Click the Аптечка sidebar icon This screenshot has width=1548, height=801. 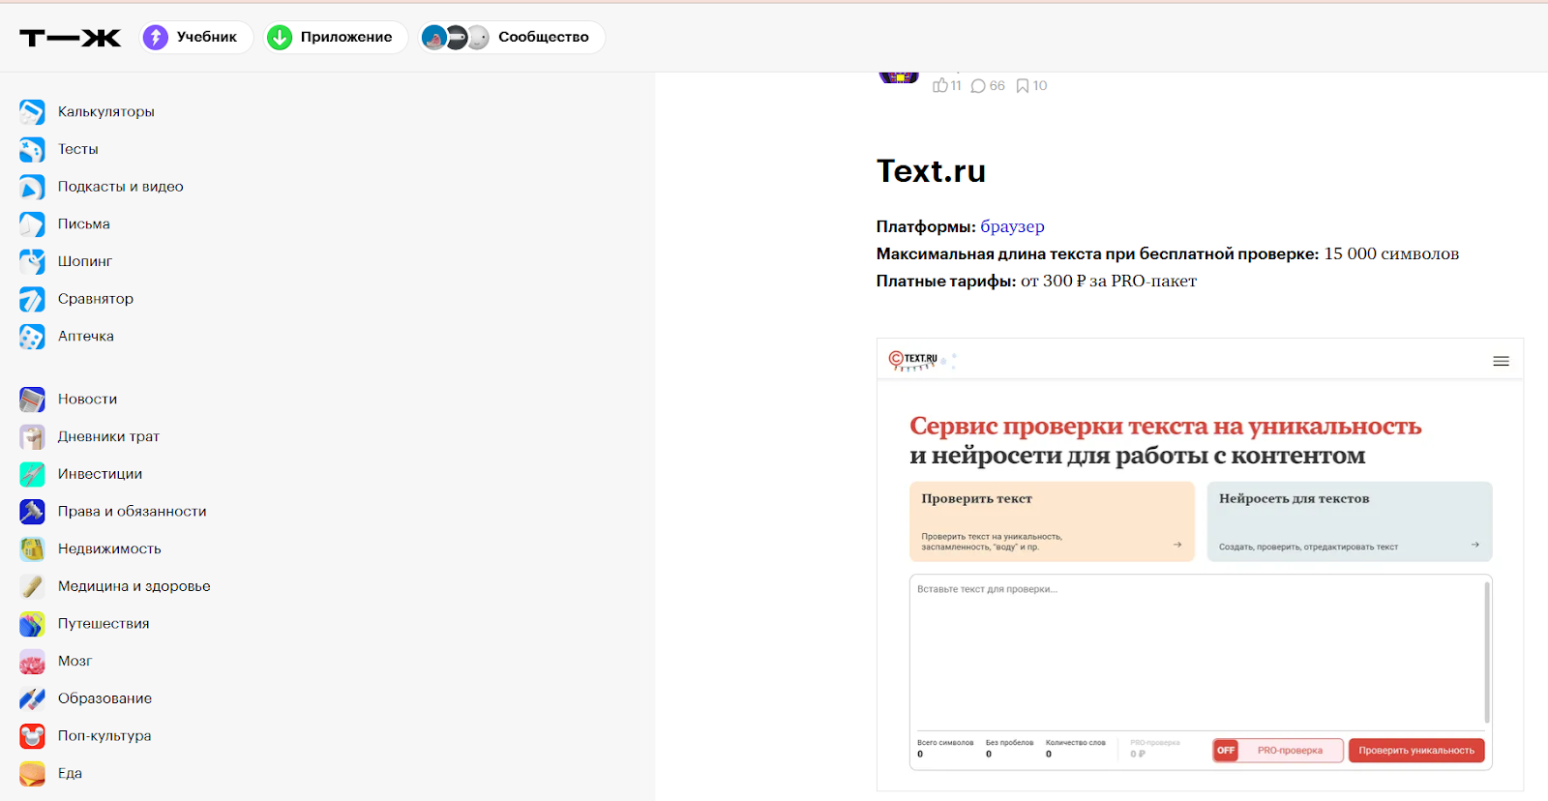point(32,337)
